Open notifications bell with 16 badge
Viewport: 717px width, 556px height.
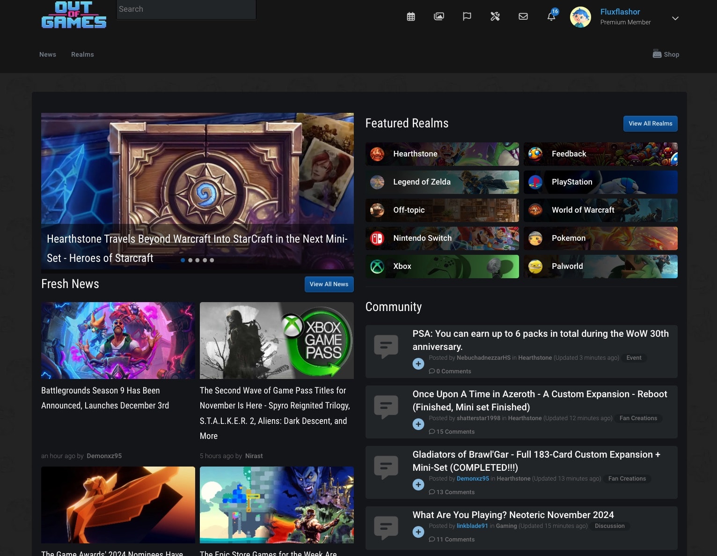pos(551,17)
